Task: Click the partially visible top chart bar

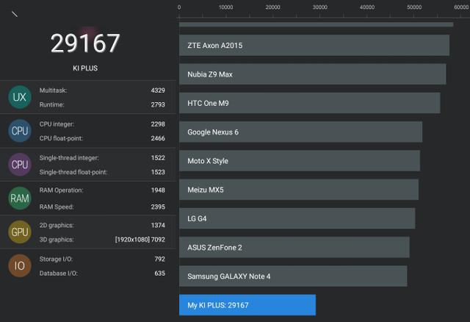Action: 317,24
